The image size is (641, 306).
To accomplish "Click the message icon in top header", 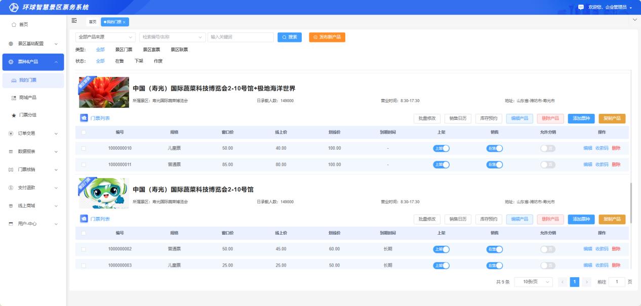I will click(581, 7).
